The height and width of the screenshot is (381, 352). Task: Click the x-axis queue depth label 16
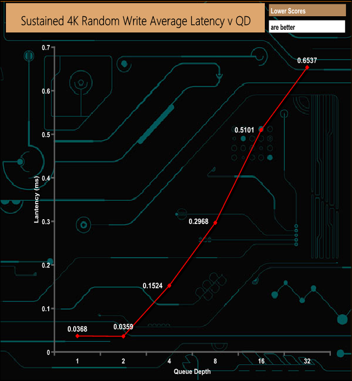click(x=261, y=361)
